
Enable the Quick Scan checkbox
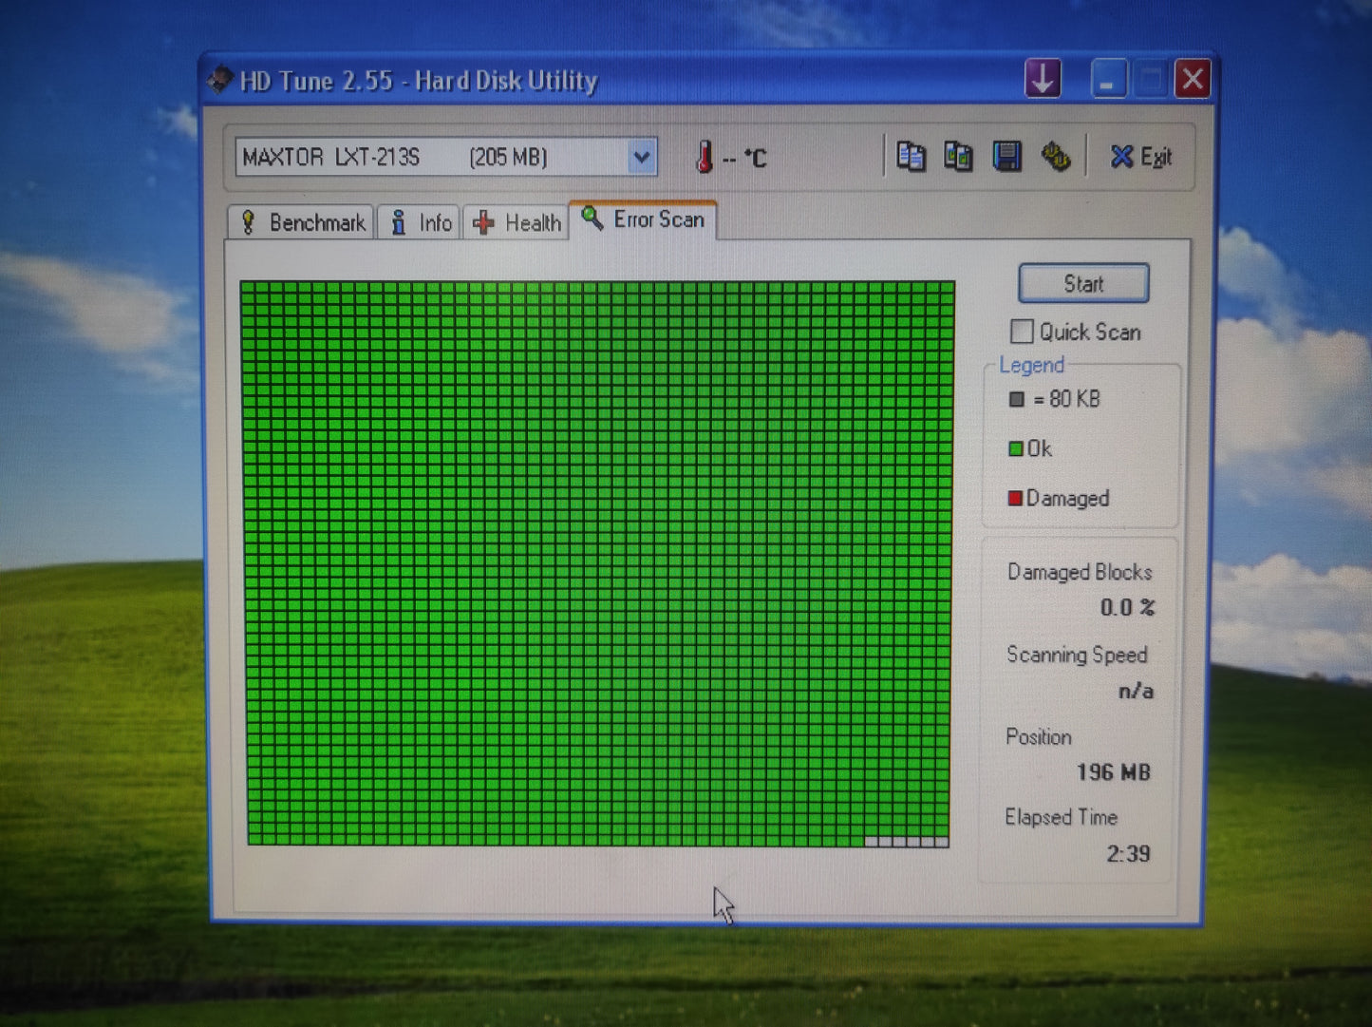(1022, 332)
